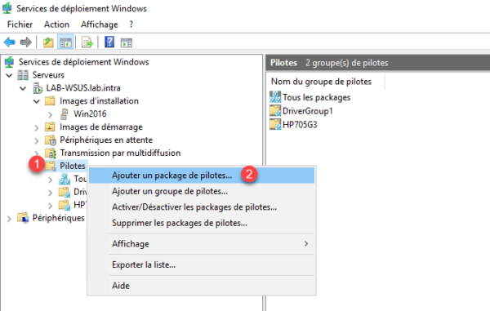Viewport: 490px width, 311px height.
Task: Click the HP705G3 icon in list
Action: pos(275,124)
